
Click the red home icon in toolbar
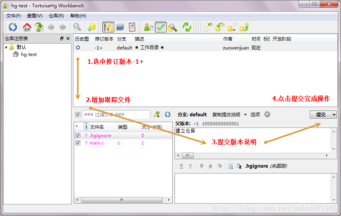pyautogui.click(x=27, y=27)
